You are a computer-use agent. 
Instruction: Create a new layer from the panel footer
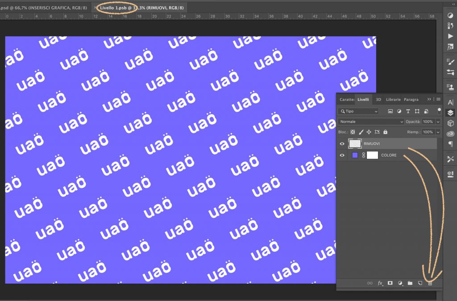click(420, 283)
